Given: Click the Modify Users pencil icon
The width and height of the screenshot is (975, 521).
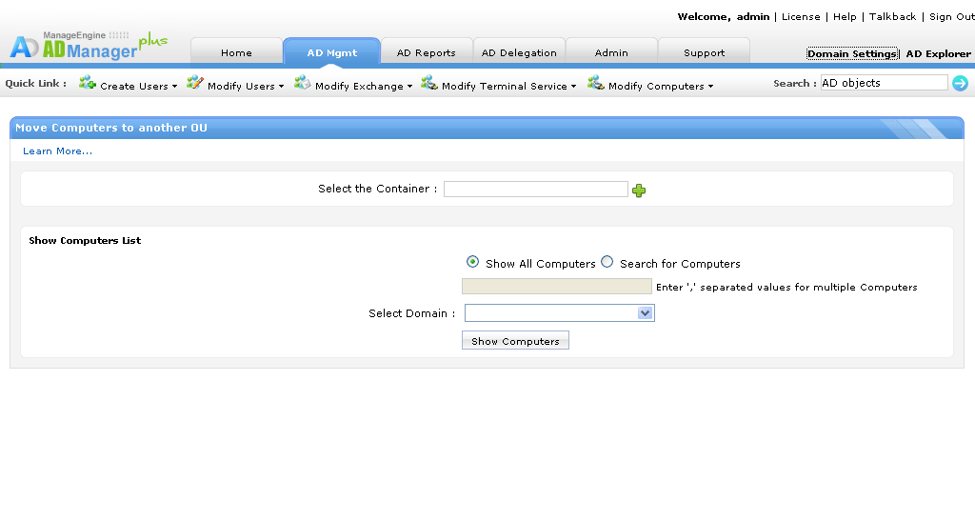Looking at the screenshot, I should [x=195, y=84].
